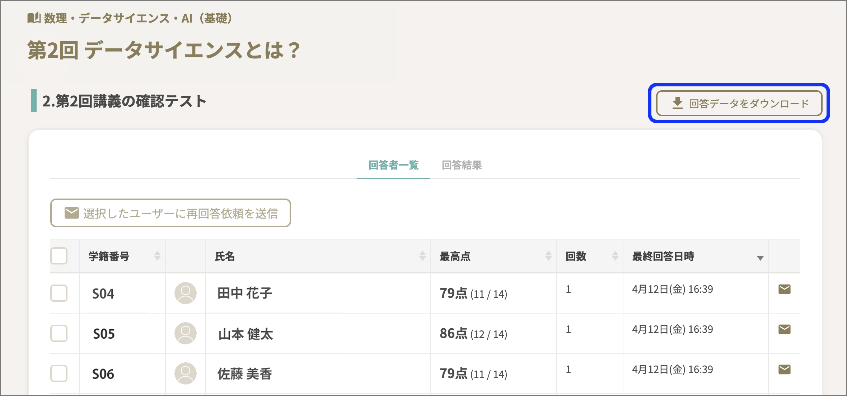Click the answer date in the S04 row

[672, 289]
